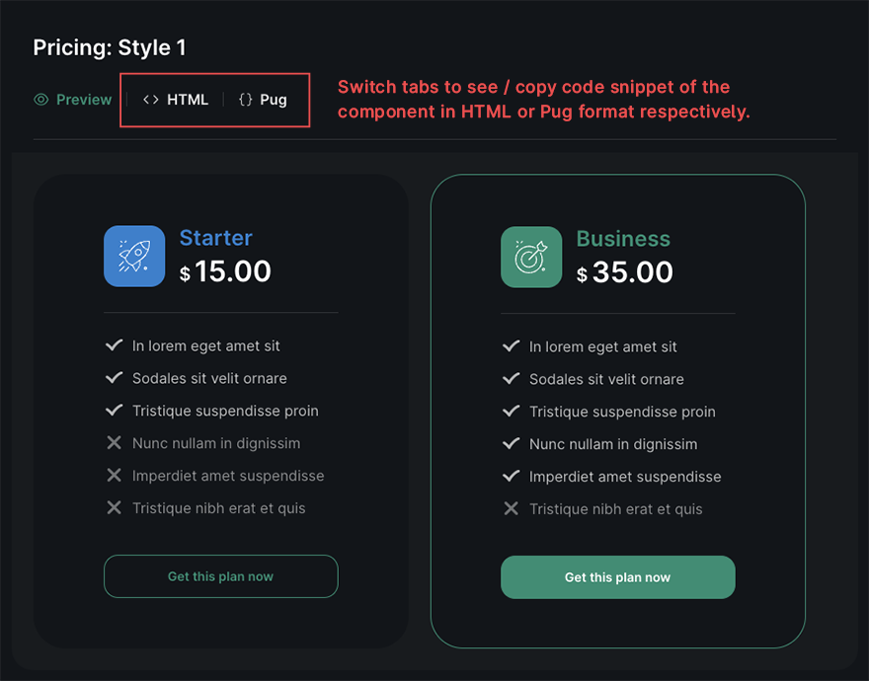Click X mark beside Starter's 'Nunc nullam in dignissim'

point(114,443)
